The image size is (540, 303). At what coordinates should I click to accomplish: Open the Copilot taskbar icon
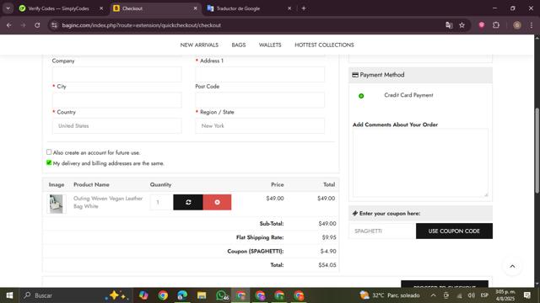tap(143, 295)
